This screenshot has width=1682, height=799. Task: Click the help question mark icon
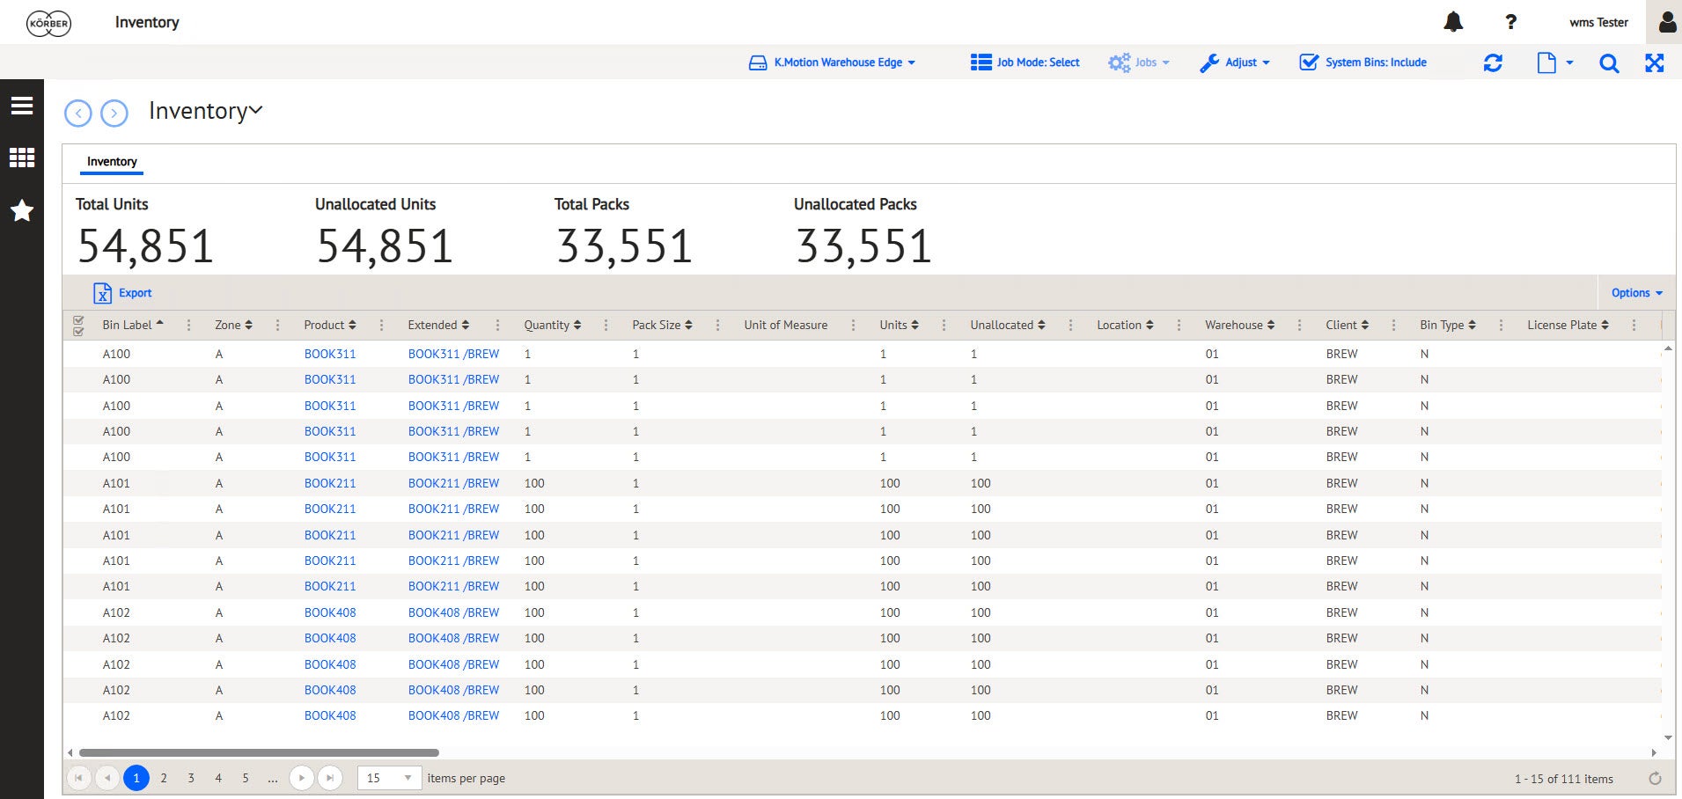coord(1510,22)
